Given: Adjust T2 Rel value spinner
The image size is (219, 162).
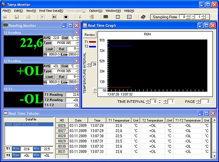Looking at the screenshot, I should [78, 77].
